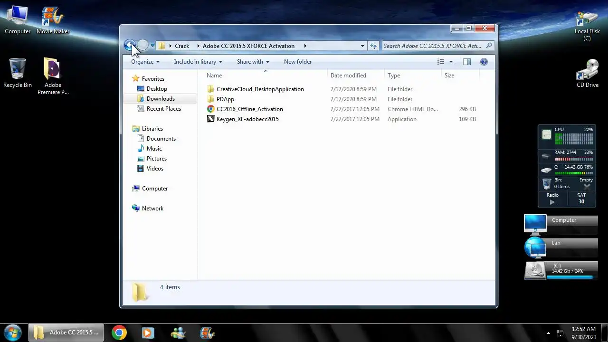Launch Google Chrome from taskbar
This screenshot has height=342, width=608.
pos(119,332)
